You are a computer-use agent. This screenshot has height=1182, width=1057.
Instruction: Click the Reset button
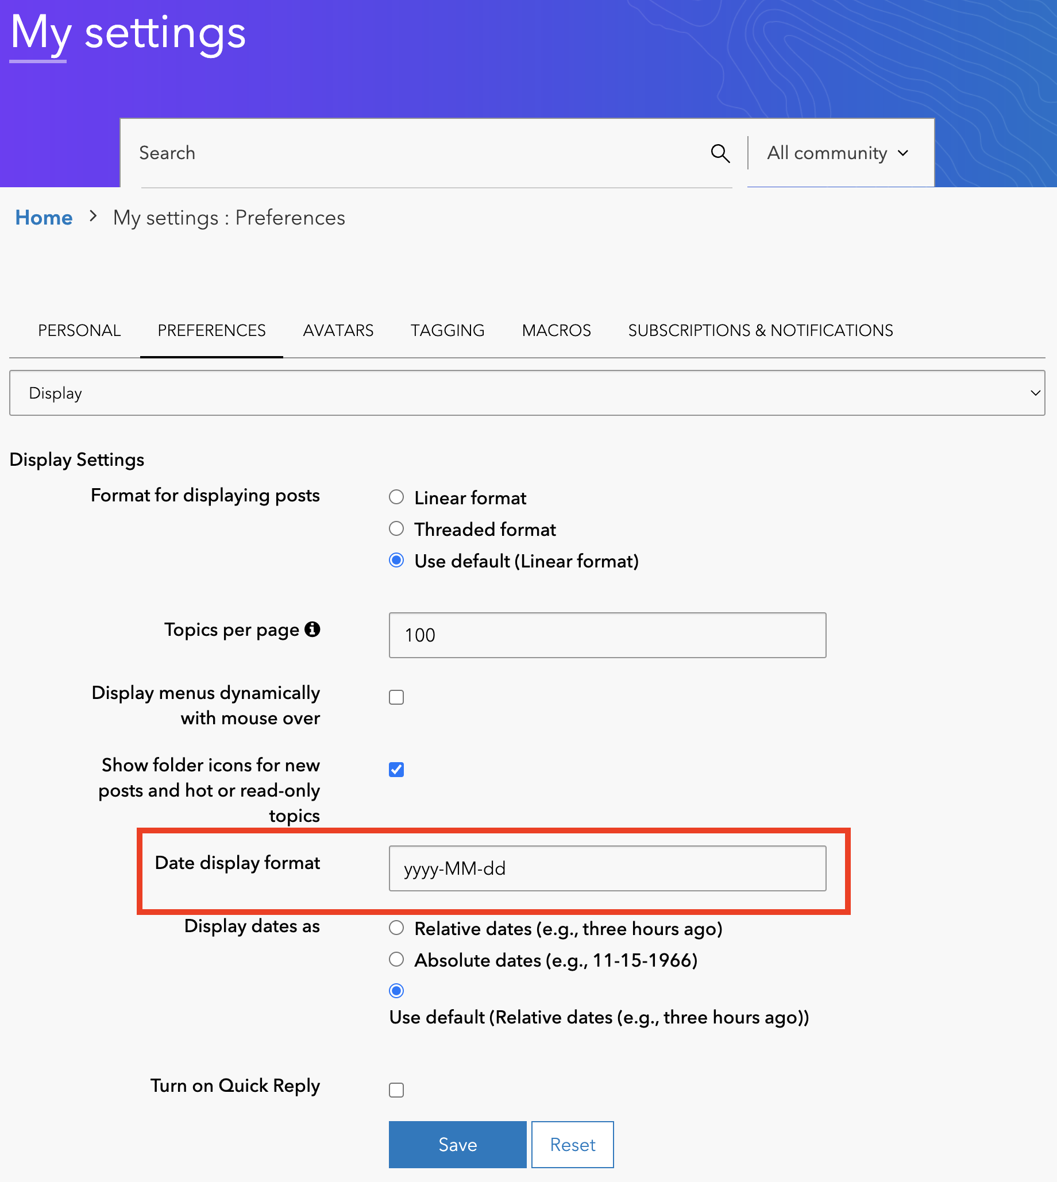tap(572, 1145)
